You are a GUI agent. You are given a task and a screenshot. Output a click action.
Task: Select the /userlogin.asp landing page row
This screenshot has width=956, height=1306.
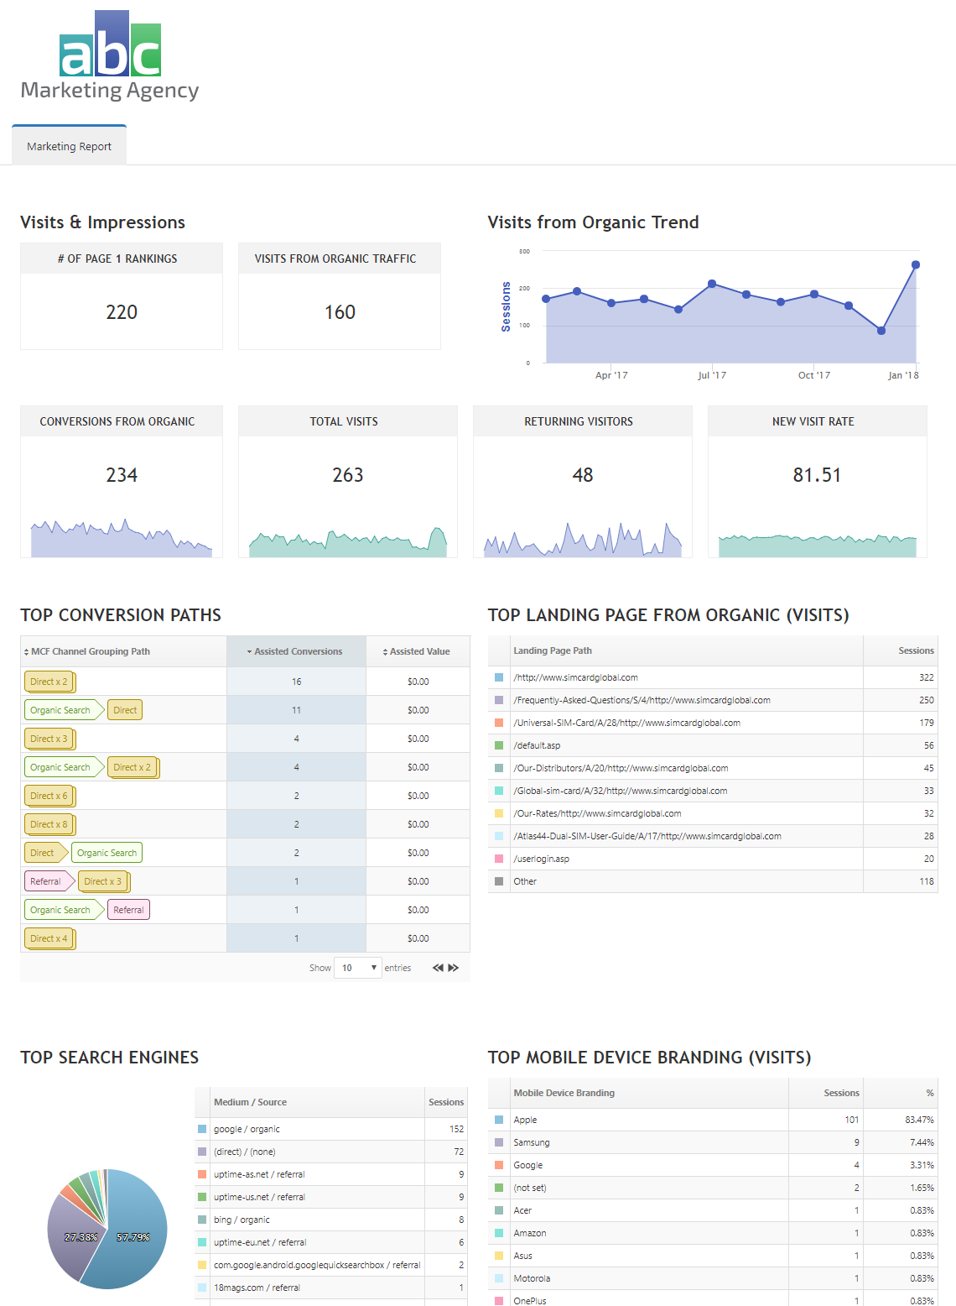tap(541, 859)
